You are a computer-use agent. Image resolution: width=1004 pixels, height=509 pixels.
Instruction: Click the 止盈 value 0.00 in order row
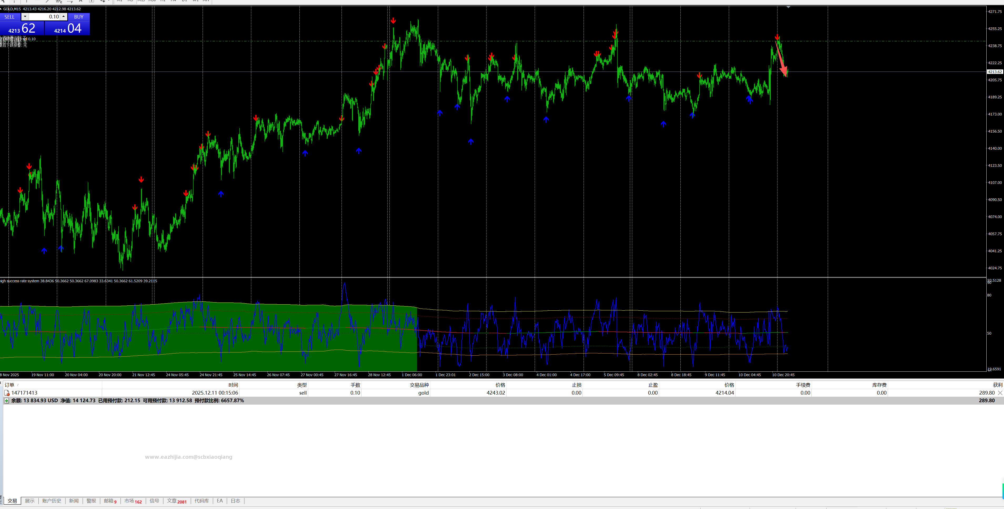pyautogui.click(x=653, y=393)
